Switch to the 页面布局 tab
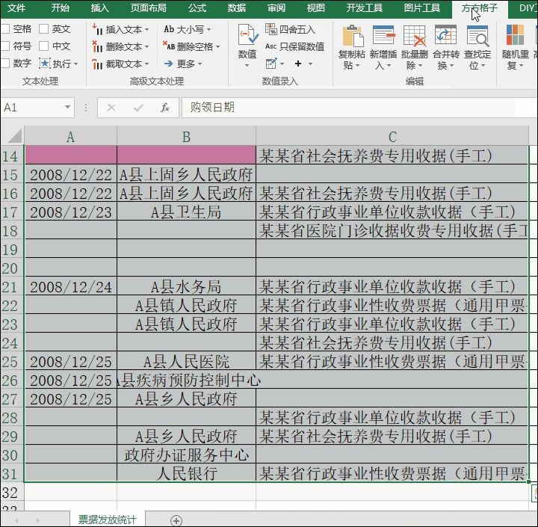The width and height of the screenshot is (538, 527). coord(148,7)
